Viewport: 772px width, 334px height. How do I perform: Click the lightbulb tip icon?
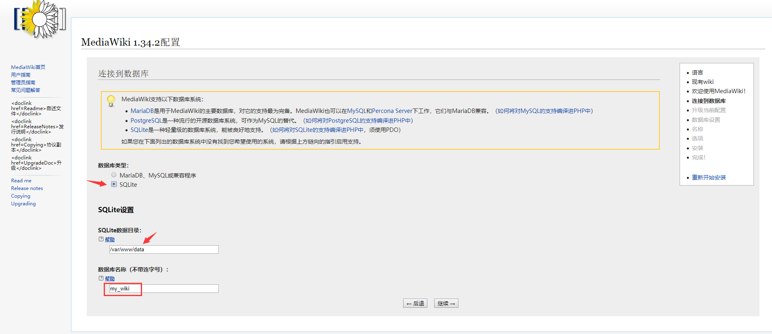coord(111,101)
